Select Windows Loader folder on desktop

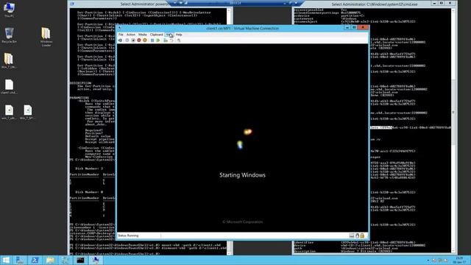click(x=46, y=37)
